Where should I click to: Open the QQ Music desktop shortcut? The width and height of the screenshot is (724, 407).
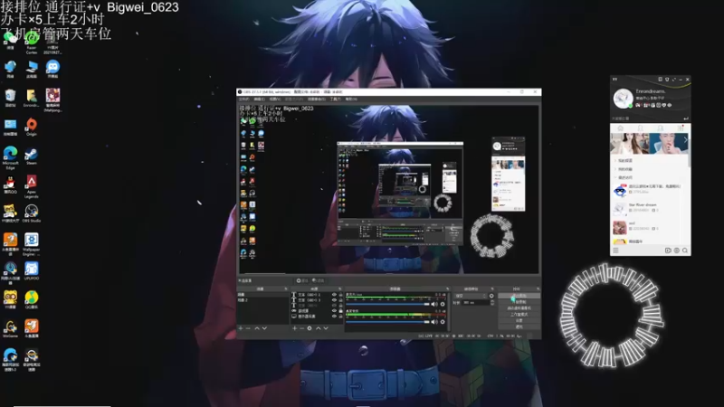(32, 299)
